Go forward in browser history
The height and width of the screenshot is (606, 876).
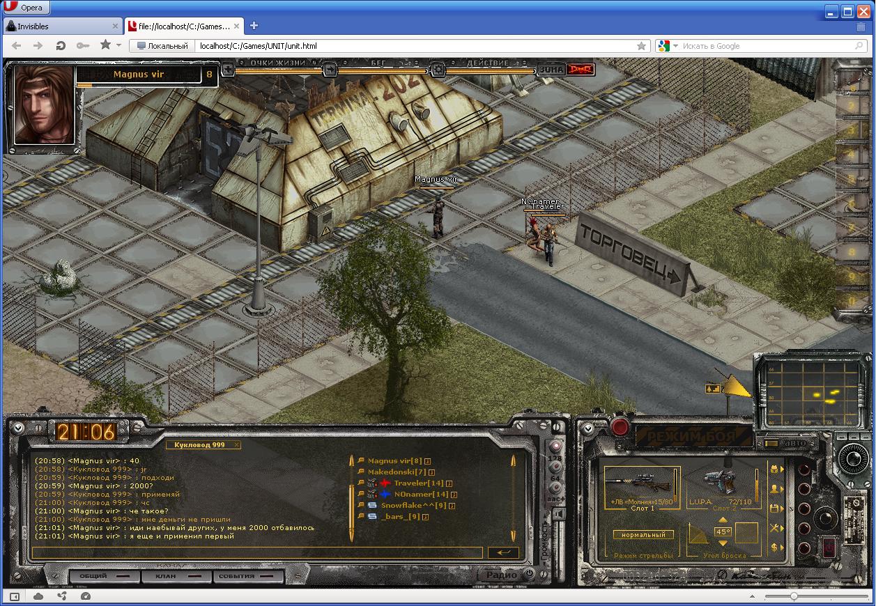38,46
